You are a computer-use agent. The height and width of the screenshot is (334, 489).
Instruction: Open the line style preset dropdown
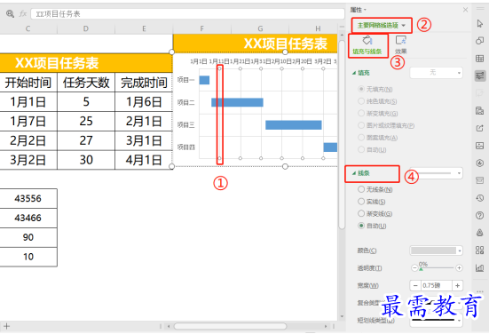point(436,173)
